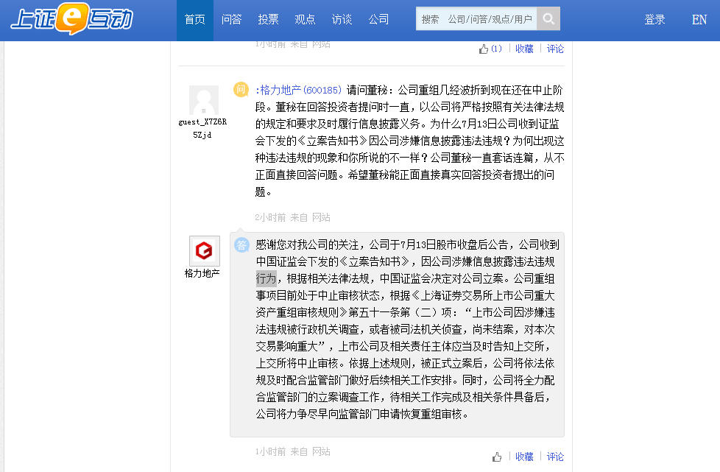Click the magnifier search button
The image size is (720, 472).
coord(548,19)
